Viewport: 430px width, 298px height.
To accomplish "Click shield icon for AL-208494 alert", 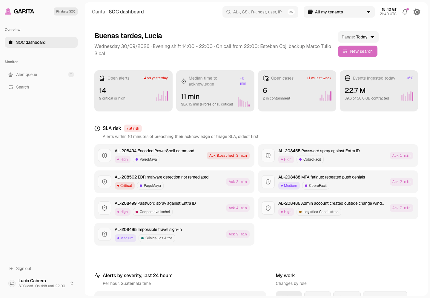I will [105, 156].
